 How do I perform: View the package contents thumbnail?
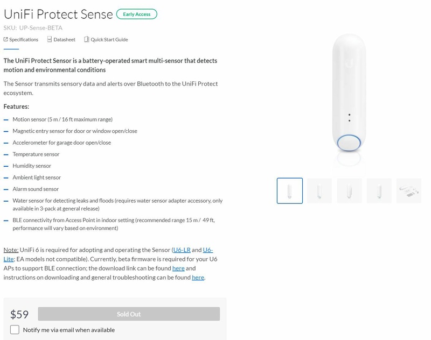tap(408, 191)
